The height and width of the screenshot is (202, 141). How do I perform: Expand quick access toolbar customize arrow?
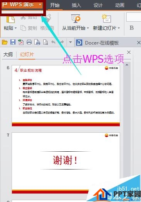point(70,42)
